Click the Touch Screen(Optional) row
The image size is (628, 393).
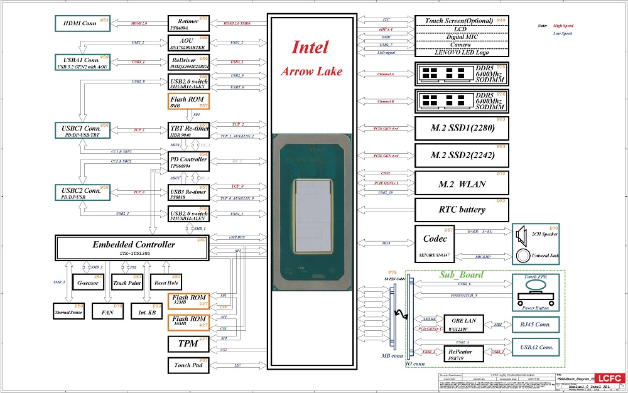point(462,21)
